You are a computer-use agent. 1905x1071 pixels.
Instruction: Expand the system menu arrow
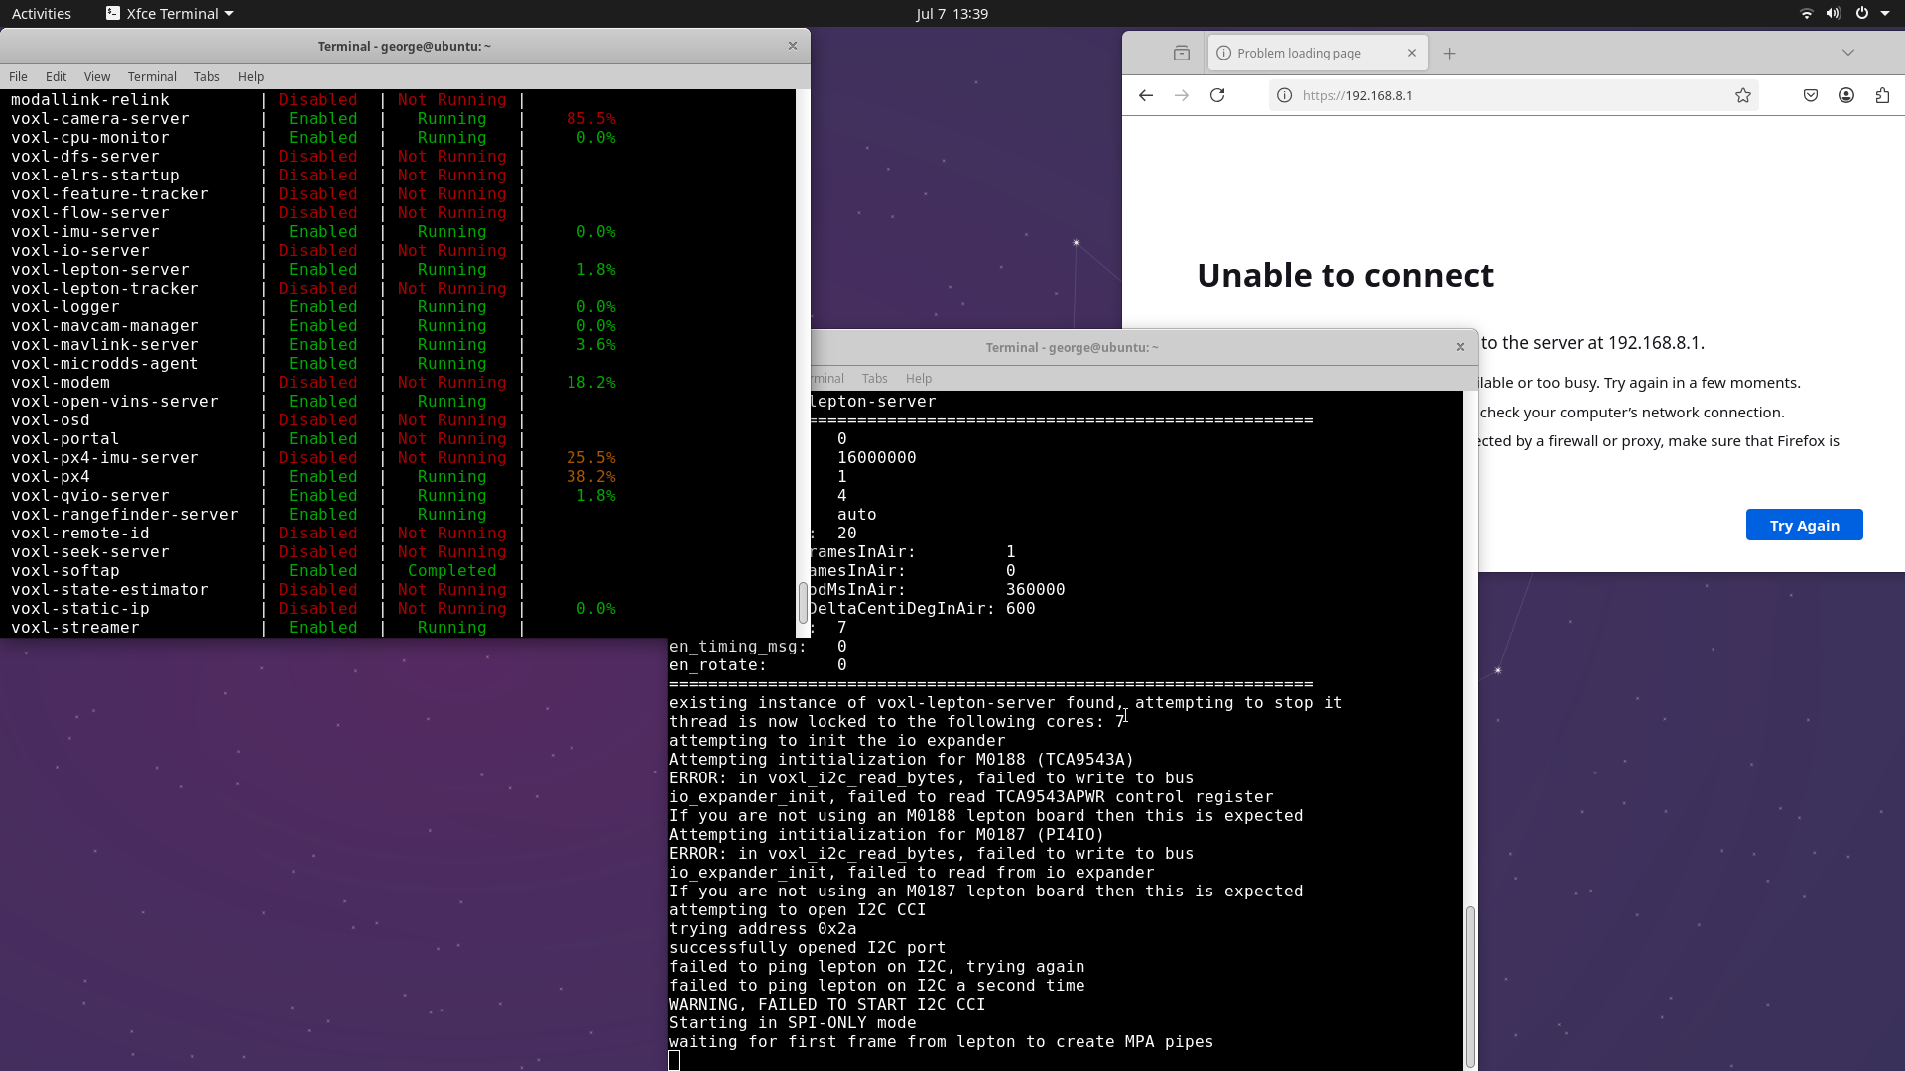tap(1884, 13)
